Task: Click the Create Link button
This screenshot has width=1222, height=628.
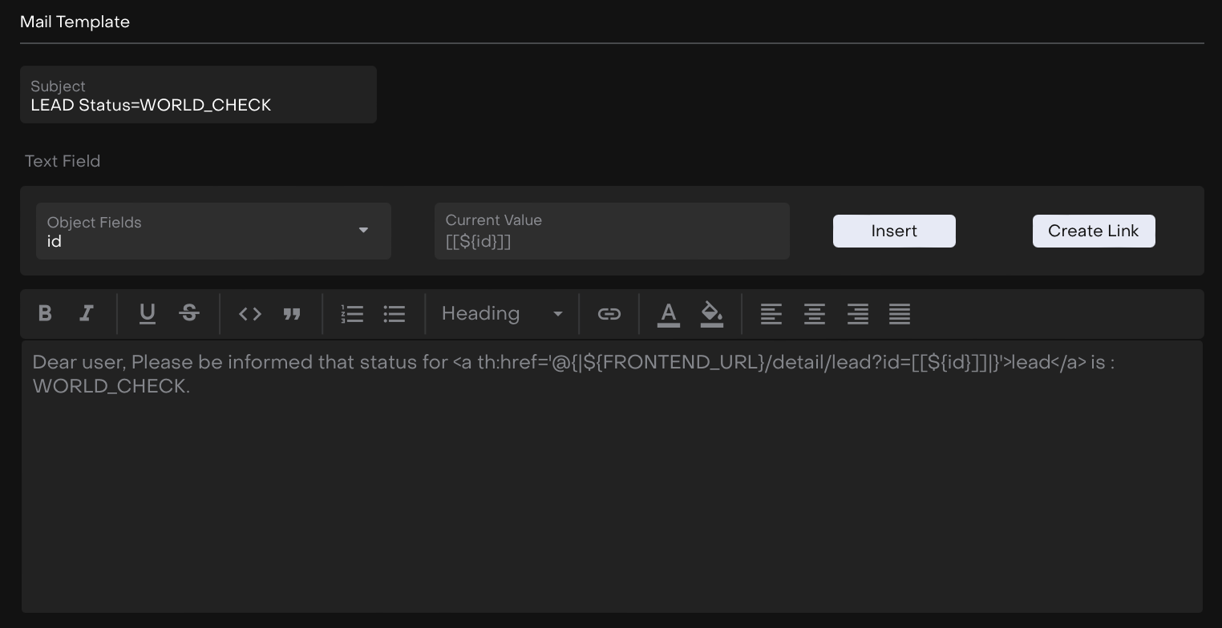Action: [1094, 231]
